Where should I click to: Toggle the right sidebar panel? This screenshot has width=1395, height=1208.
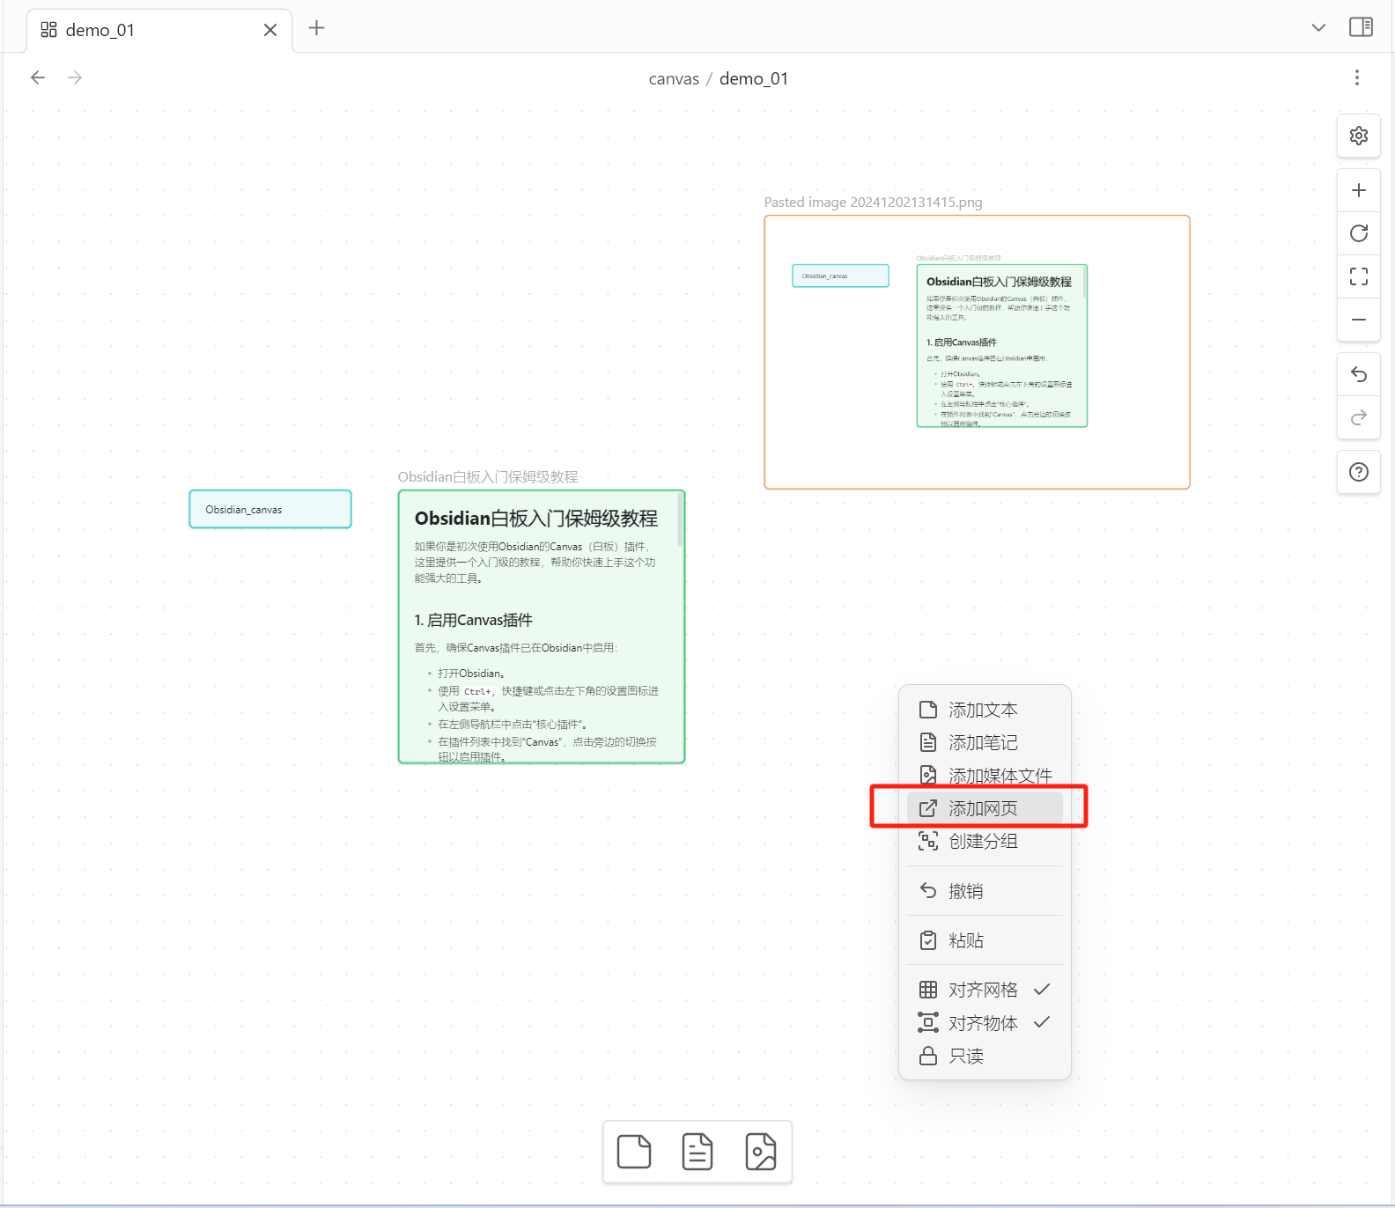1361,27
